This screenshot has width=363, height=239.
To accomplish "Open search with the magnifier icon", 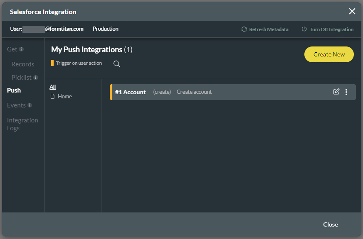I will (x=116, y=64).
